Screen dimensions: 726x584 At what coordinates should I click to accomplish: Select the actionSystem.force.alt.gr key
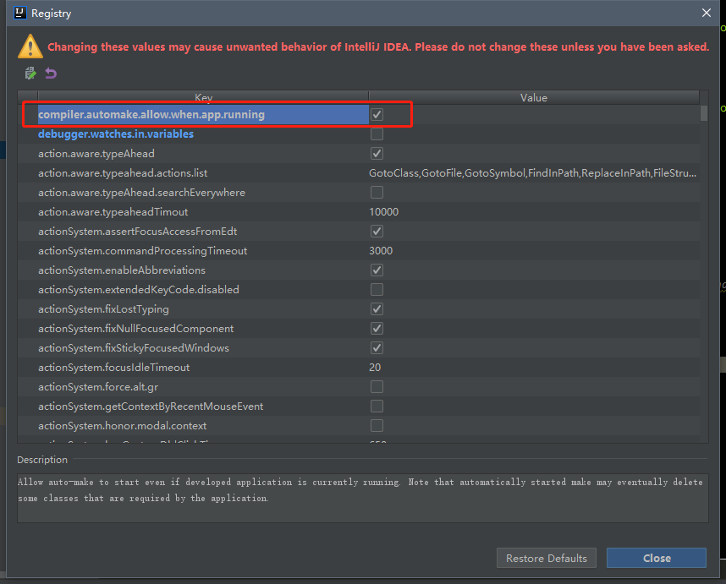tap(98, 386)
